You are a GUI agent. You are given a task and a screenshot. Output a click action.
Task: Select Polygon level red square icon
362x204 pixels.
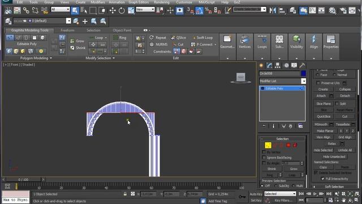pos(288,145)
